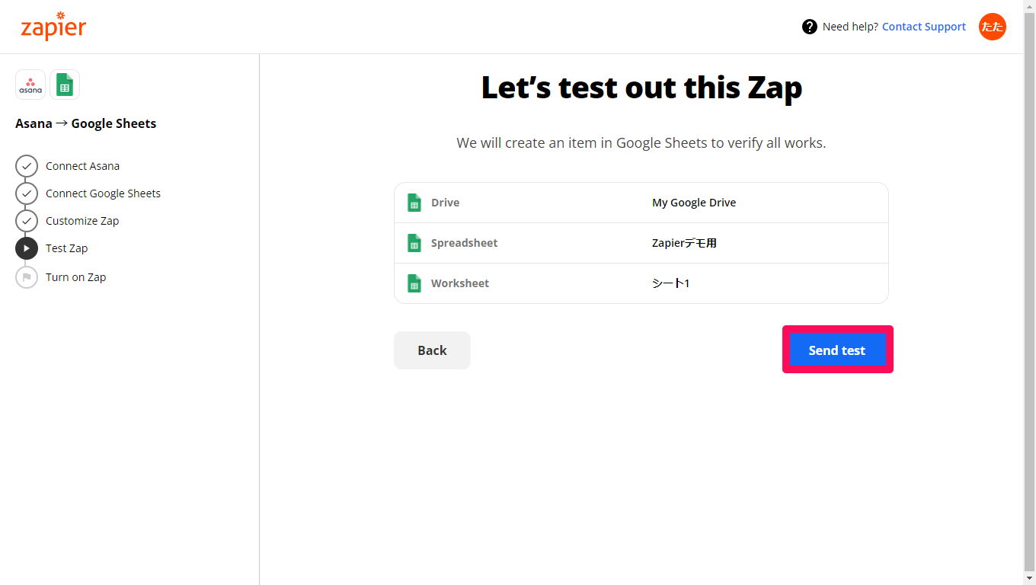Click the Need help question mark icon
This screenshot has width=1036, height=585.
[x=810, y=27]
